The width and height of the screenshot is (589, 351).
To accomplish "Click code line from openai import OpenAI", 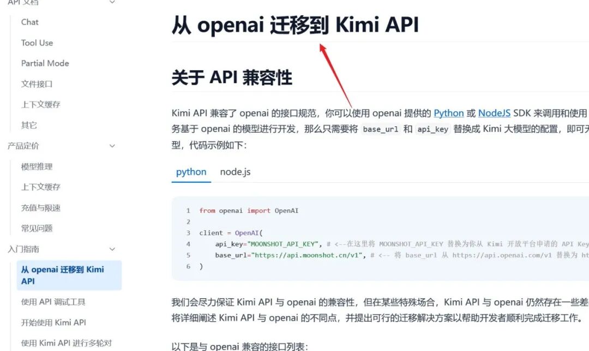I will [x=249, y=211].
